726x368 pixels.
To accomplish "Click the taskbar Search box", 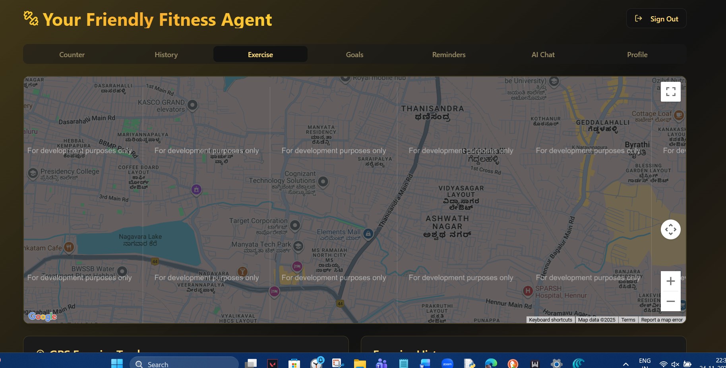I will [184, 364].
